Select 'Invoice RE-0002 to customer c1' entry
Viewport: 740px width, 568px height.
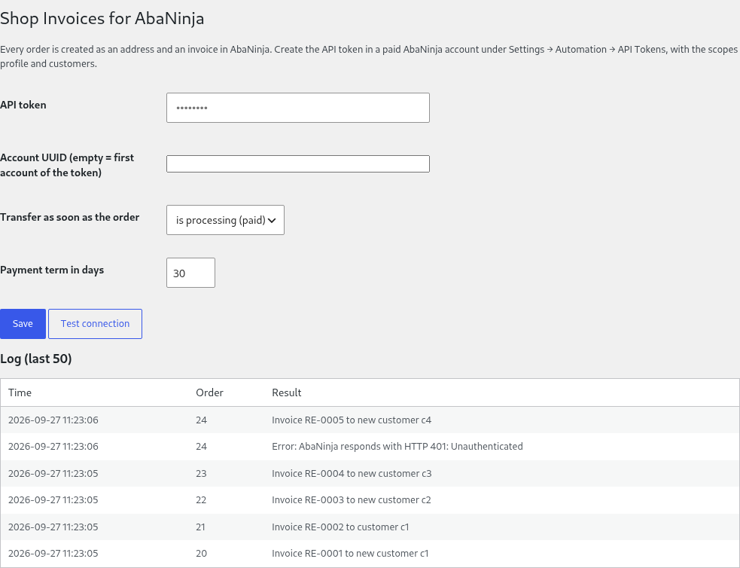[340, 527]
